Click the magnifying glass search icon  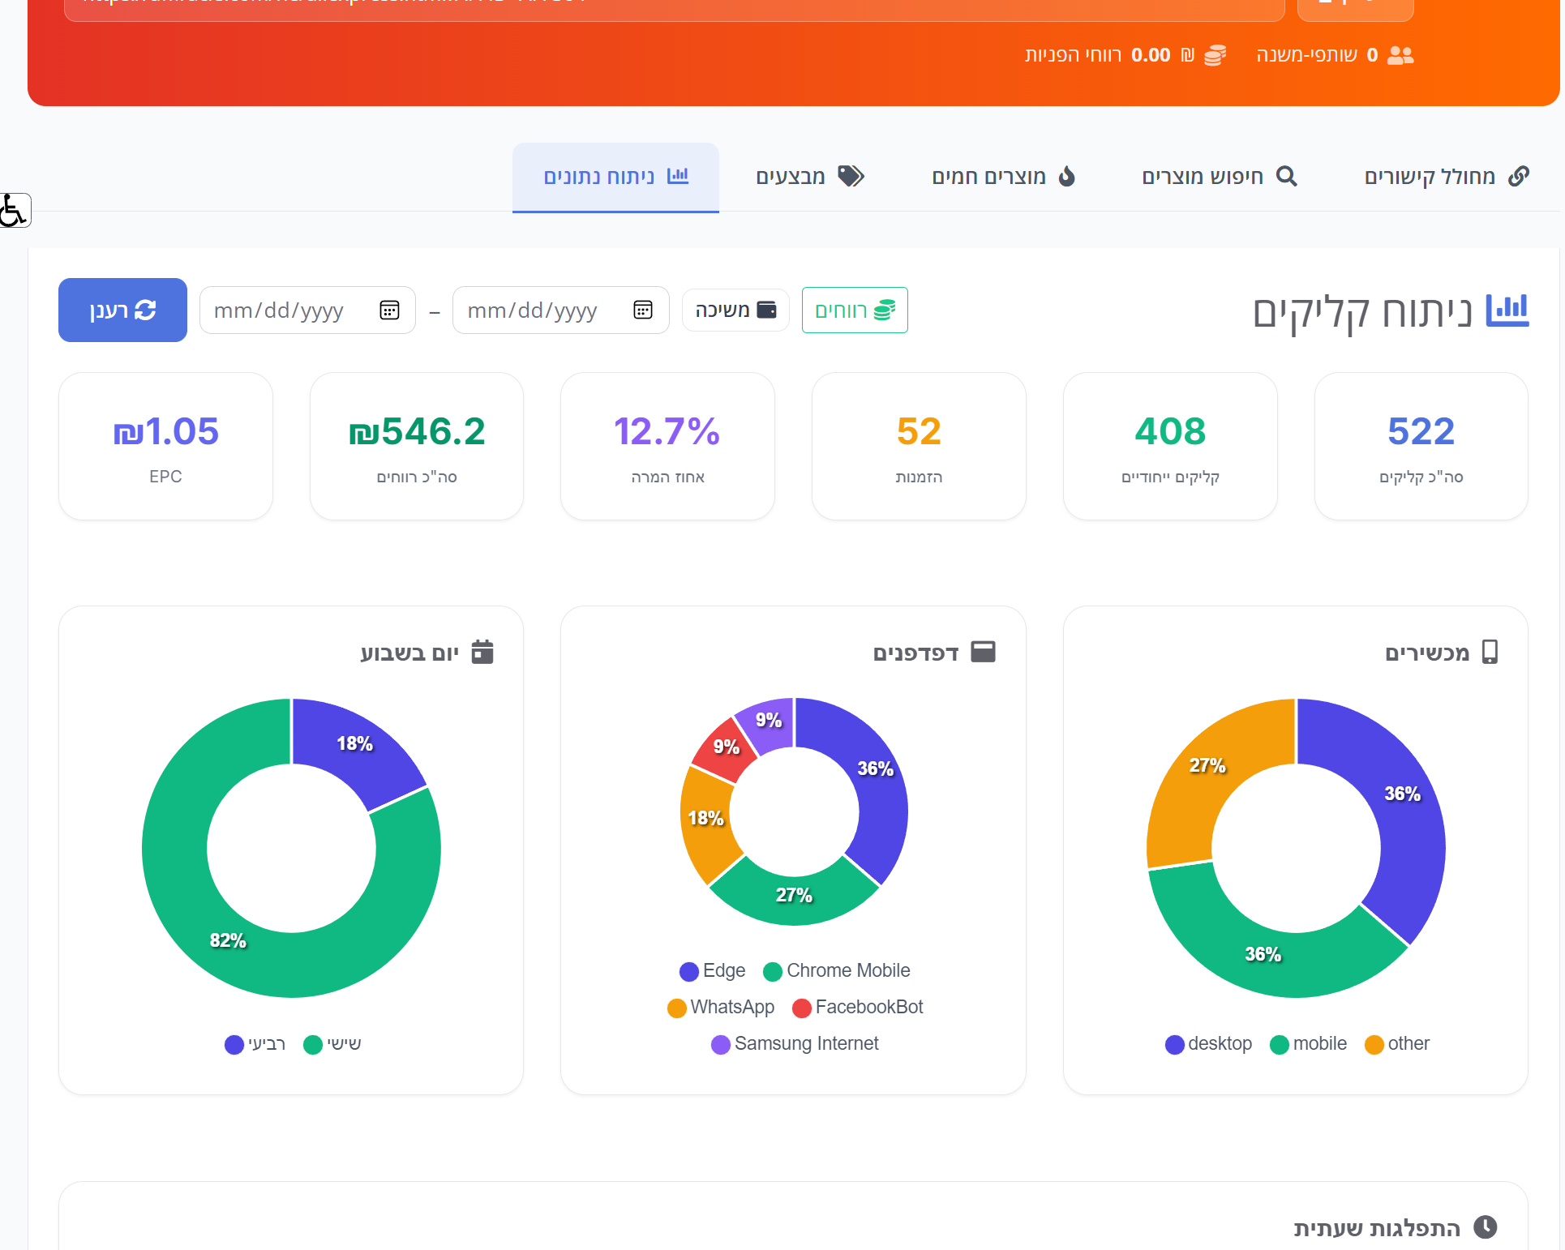coord(1286,176)
